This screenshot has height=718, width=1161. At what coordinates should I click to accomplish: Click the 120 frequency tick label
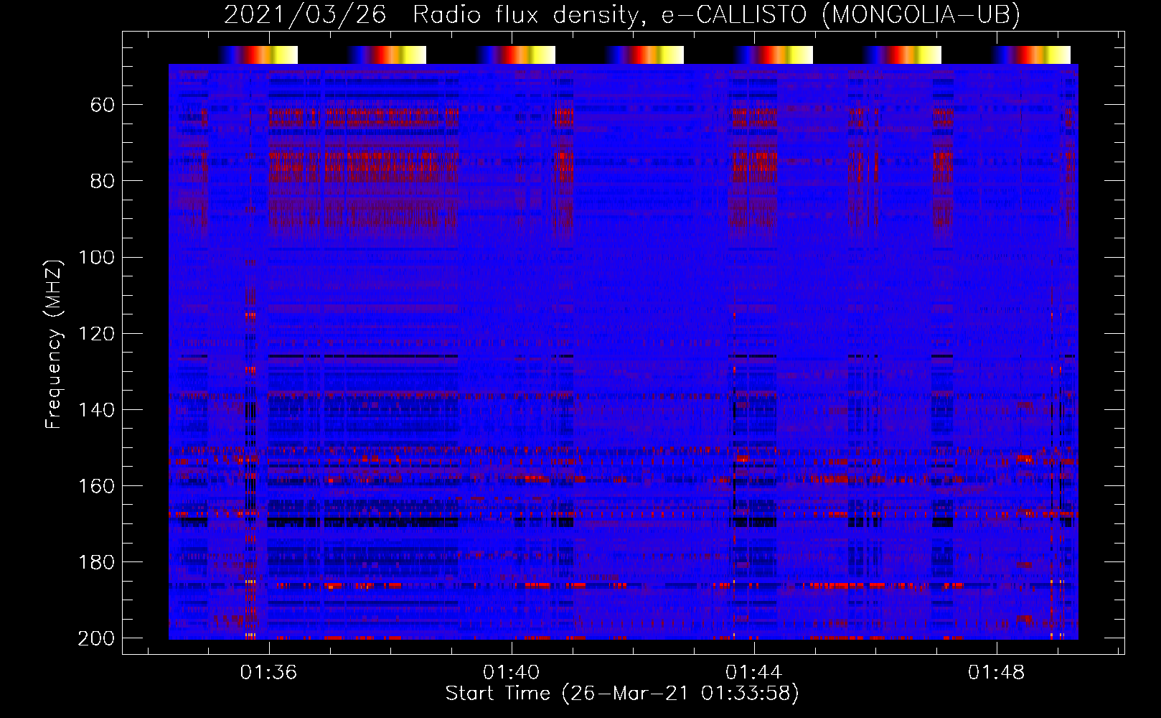pyautogui.click(x=96, y=334)
